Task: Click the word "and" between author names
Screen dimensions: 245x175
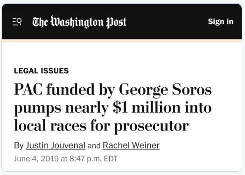Action: (x=94, y=146)
